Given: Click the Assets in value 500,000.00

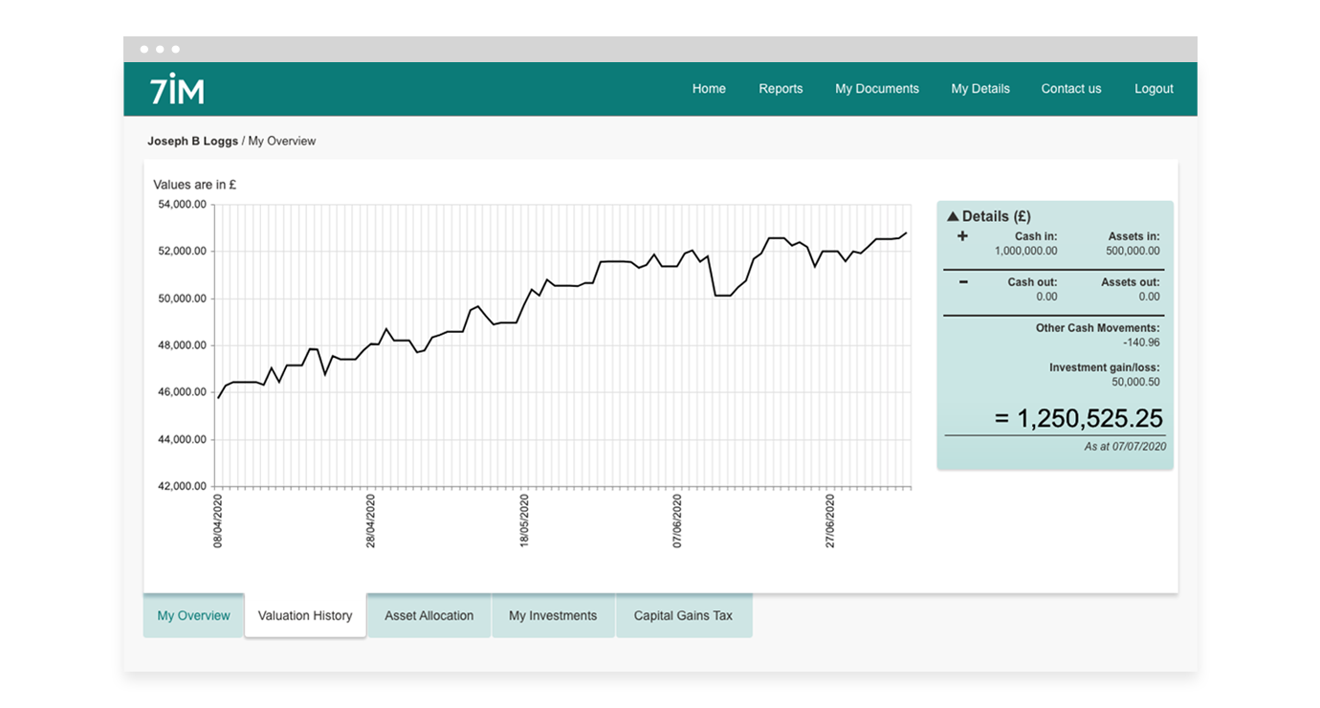Looking at the screenshot, I should click(1133, 251).
